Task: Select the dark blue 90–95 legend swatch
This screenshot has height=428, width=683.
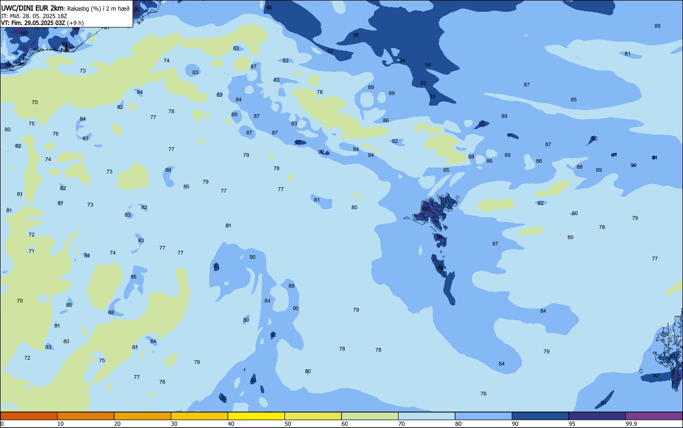Action: tap(540, 416)
